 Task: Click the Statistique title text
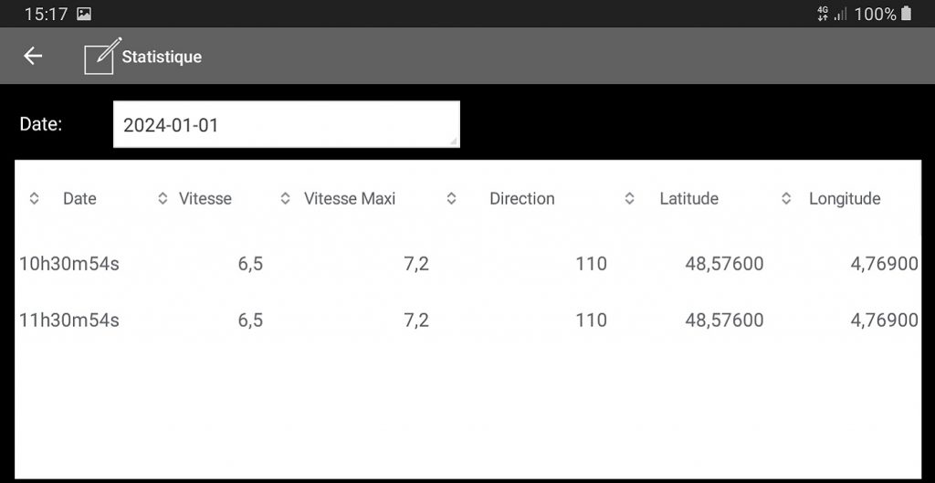(x=162, y=57)
